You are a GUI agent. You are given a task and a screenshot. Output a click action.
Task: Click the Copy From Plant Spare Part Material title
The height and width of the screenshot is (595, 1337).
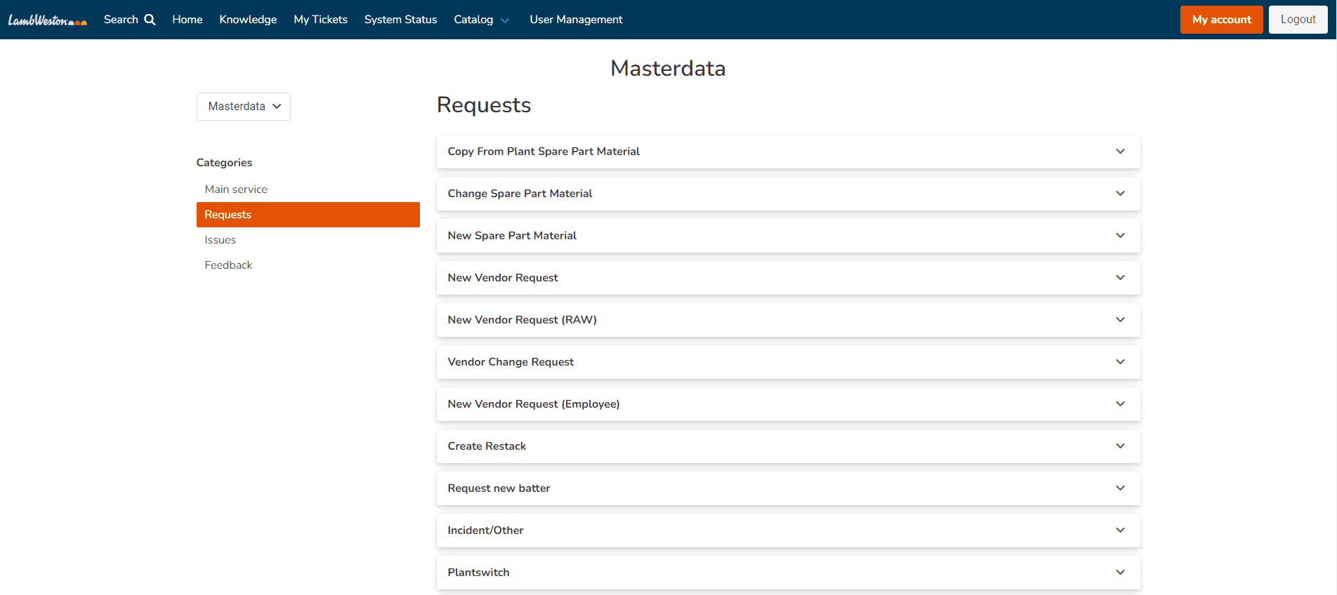tap(544, 152)
